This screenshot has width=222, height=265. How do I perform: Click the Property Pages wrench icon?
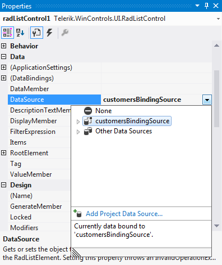(x=65, y=33)
